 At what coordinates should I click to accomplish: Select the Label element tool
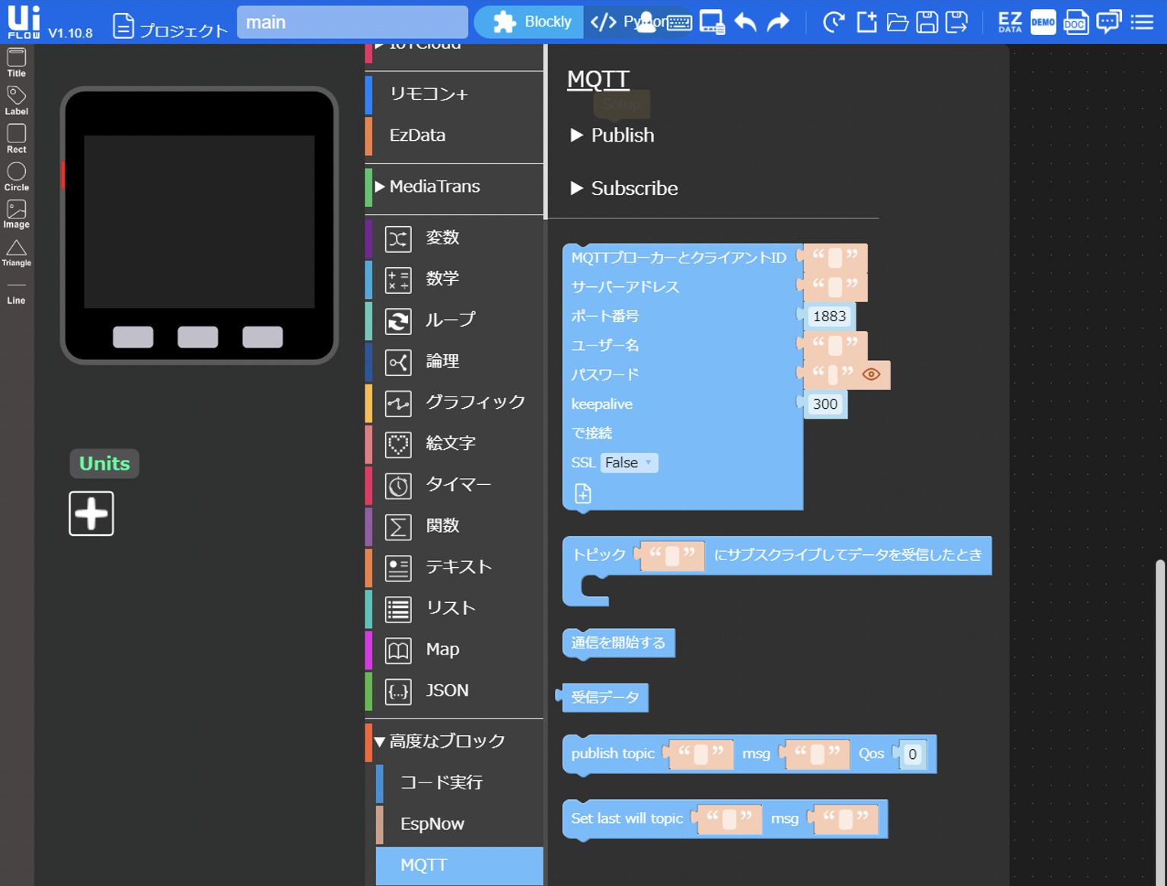click(x=16, y=100)
